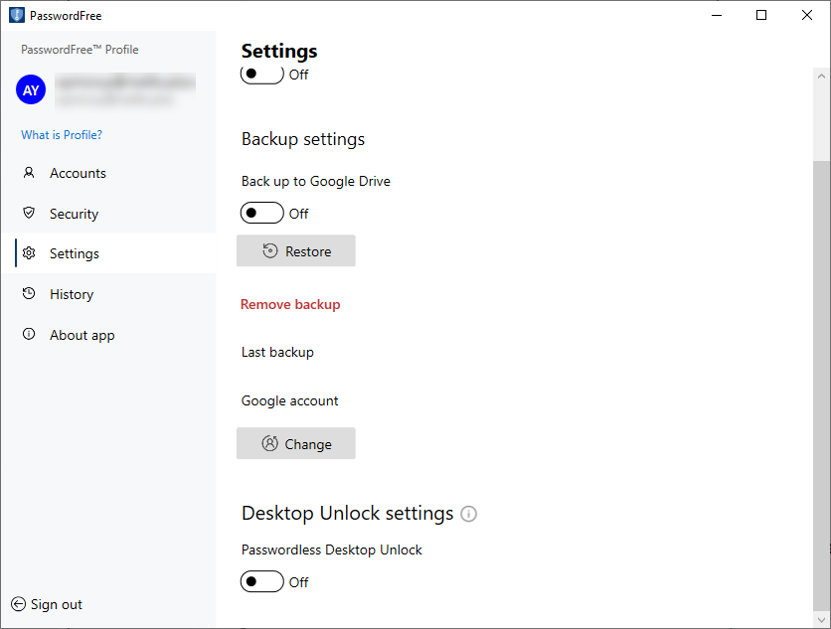
Task: Enable Back up to Google Drive toggle
Action: (x=262, y=213)
